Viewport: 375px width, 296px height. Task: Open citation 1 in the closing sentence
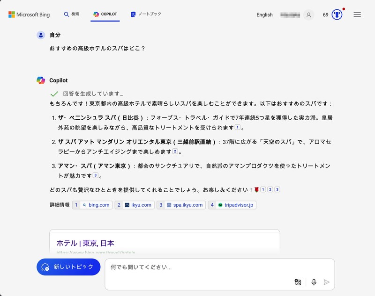263,189
